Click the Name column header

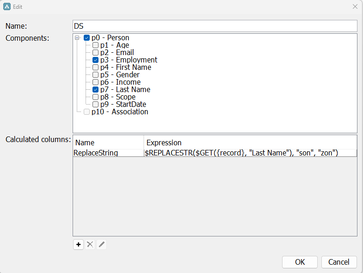pyautogui.click(x=108, y=143)
